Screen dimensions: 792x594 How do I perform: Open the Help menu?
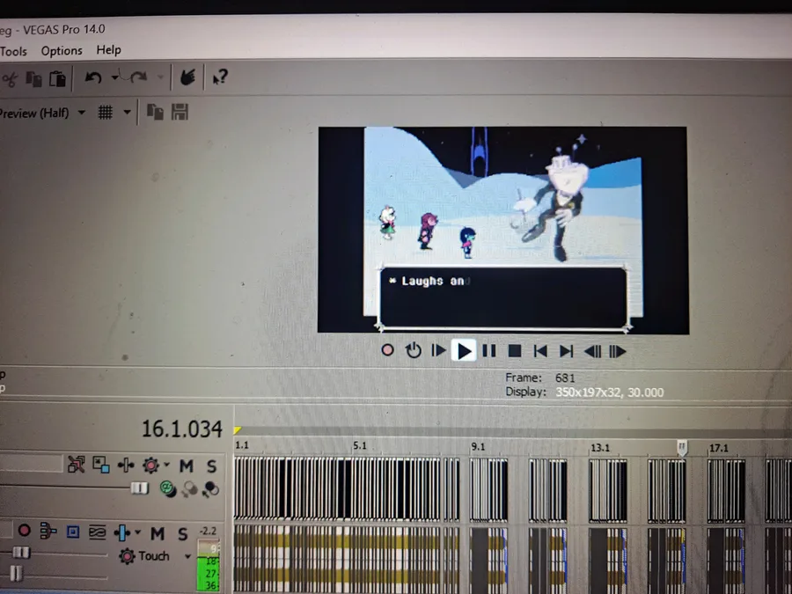(108, 50)
